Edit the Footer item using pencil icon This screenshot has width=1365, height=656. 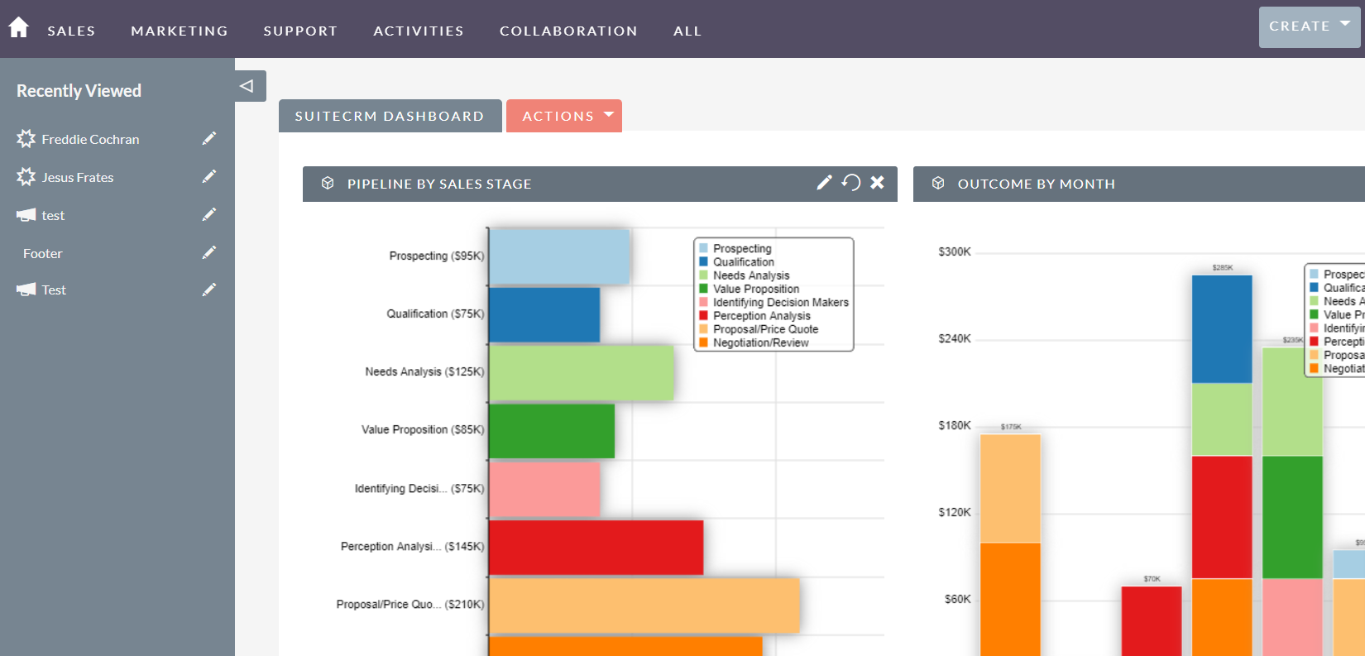point(209,252)
